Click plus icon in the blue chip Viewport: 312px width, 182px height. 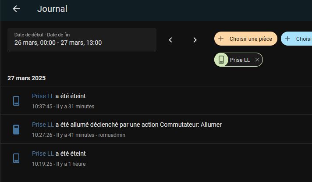coord(287,39)
